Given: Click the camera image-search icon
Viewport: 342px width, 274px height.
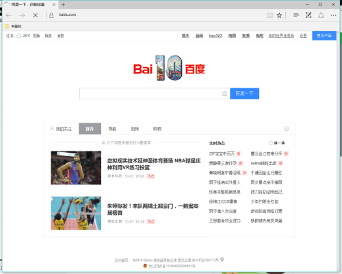Looking at the screenshot, I should [224, 94].
